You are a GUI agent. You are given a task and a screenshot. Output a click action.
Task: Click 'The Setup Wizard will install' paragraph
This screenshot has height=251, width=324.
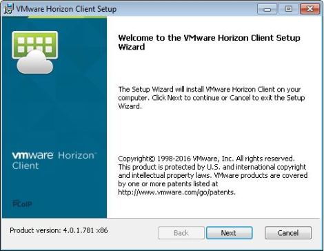pyautogui.click(x=212, y=98)
